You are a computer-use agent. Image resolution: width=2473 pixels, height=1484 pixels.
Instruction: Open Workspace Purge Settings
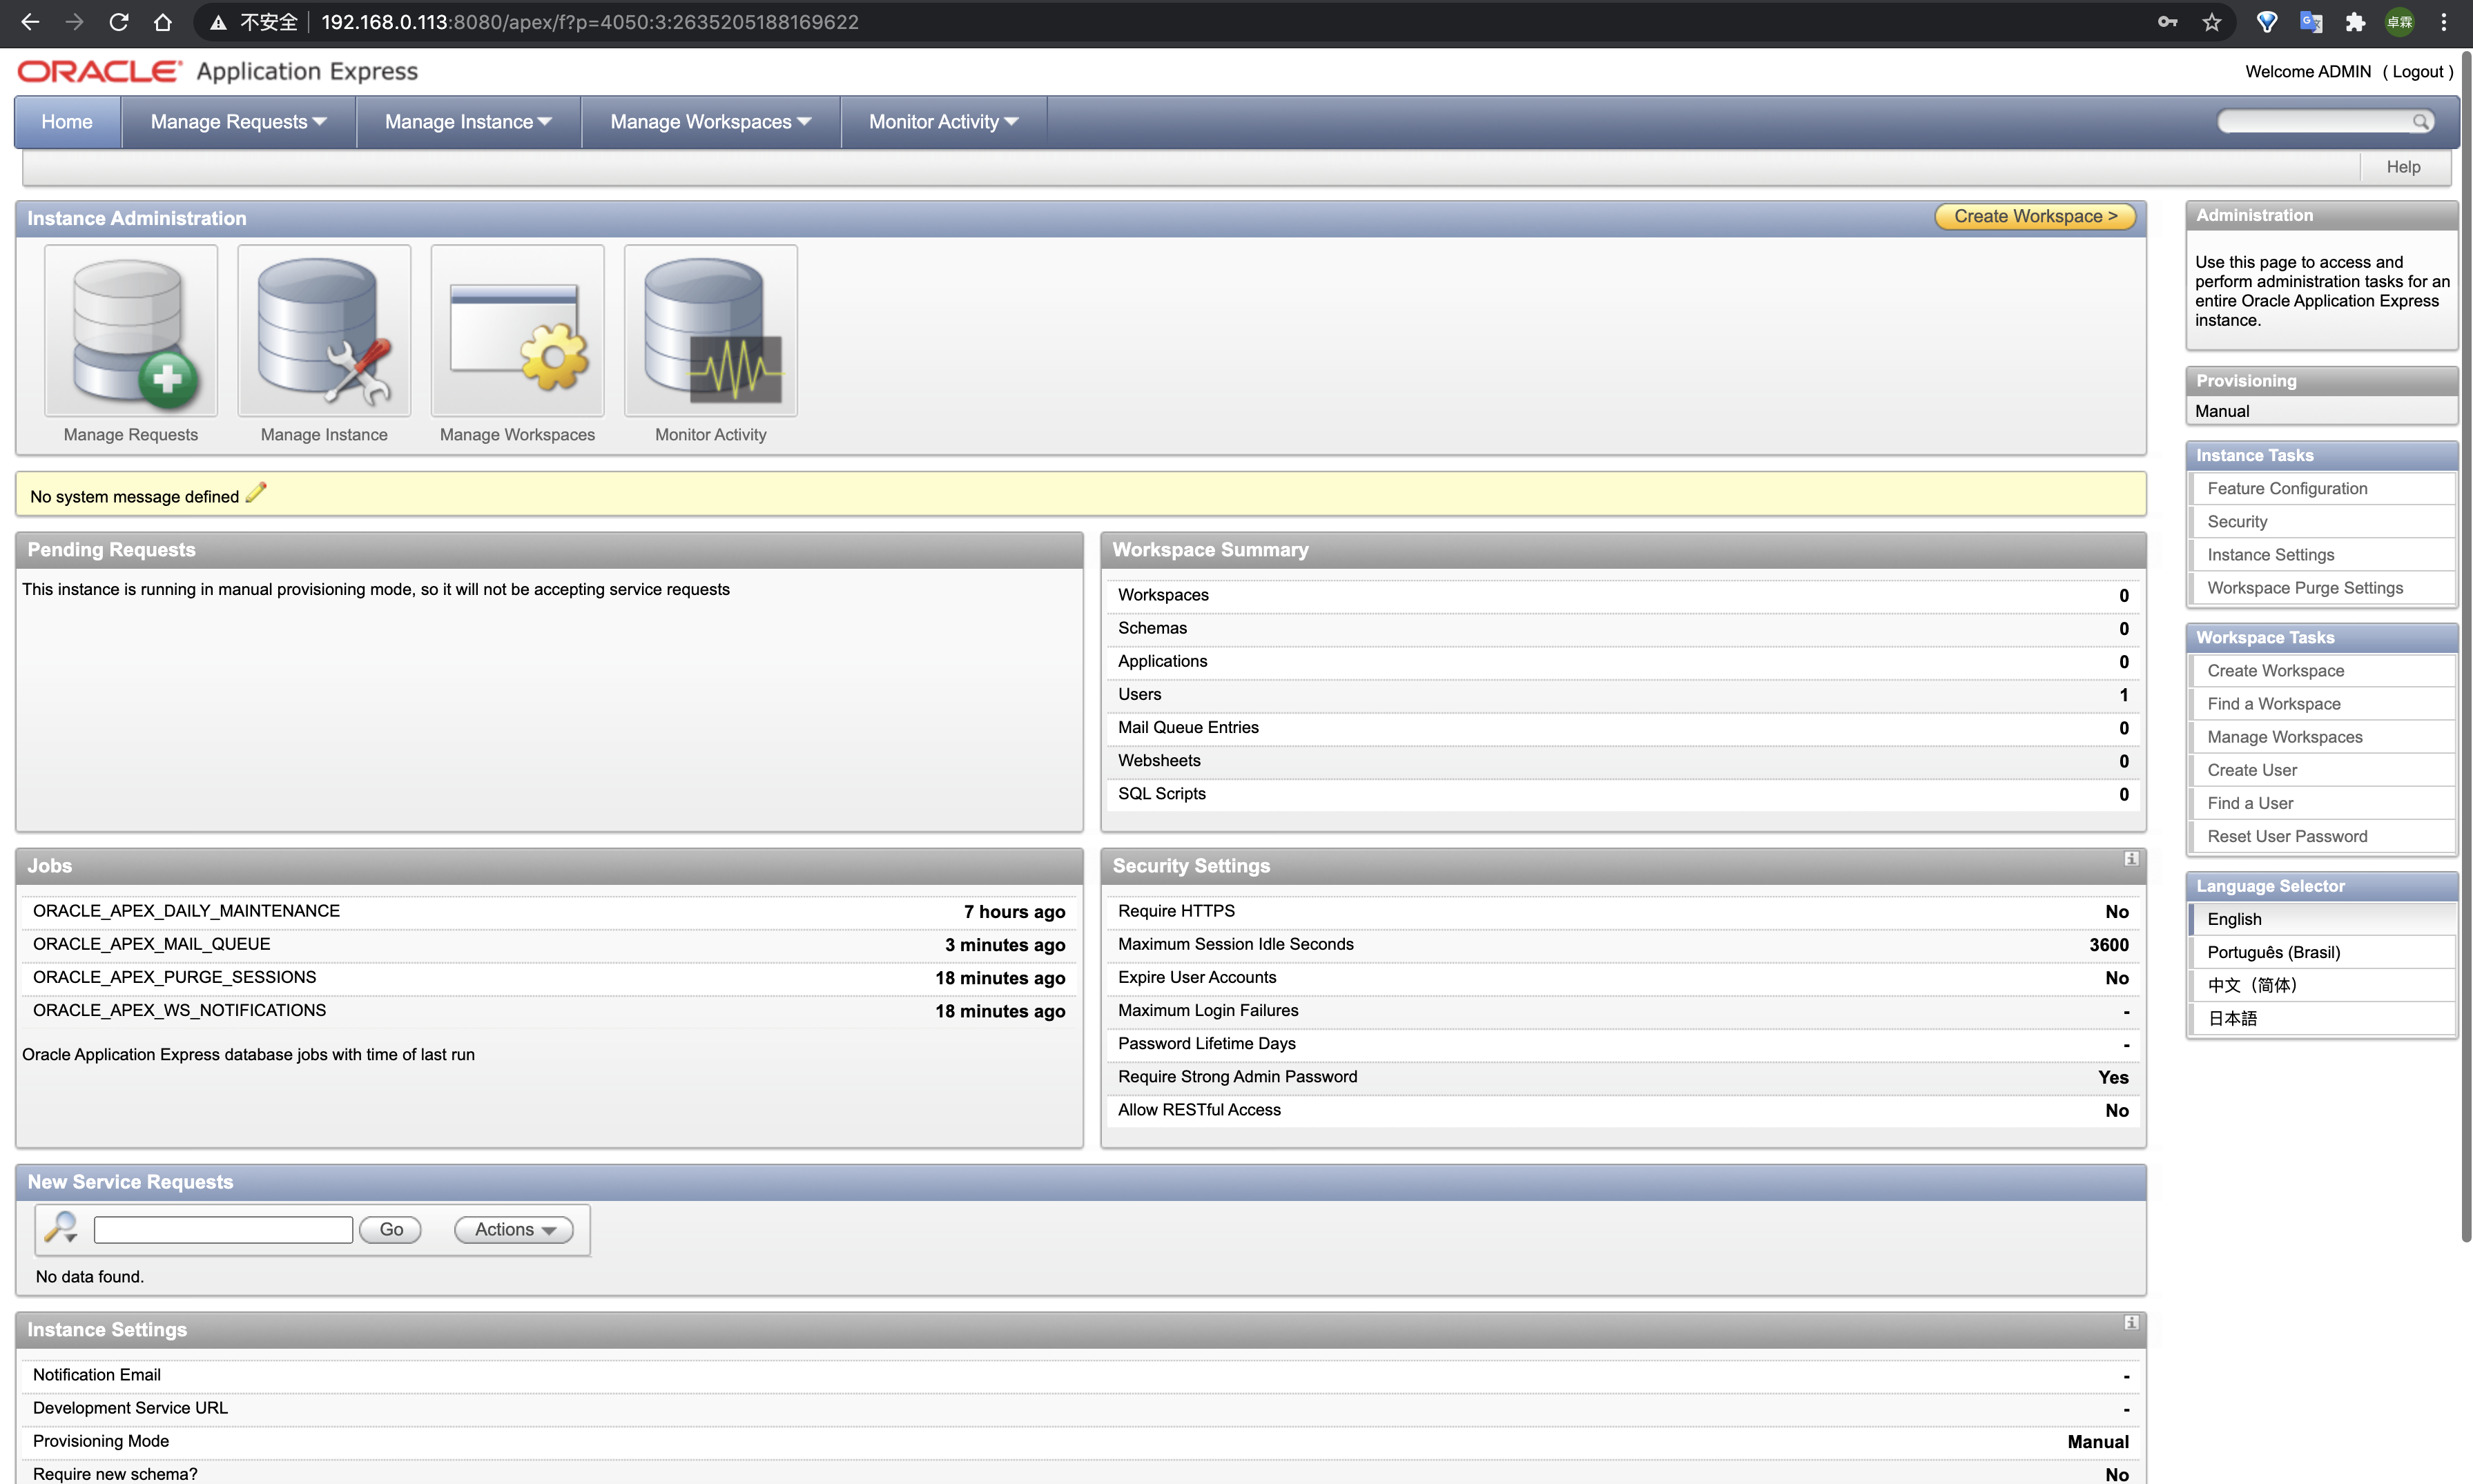click(x=2321, y=587)
